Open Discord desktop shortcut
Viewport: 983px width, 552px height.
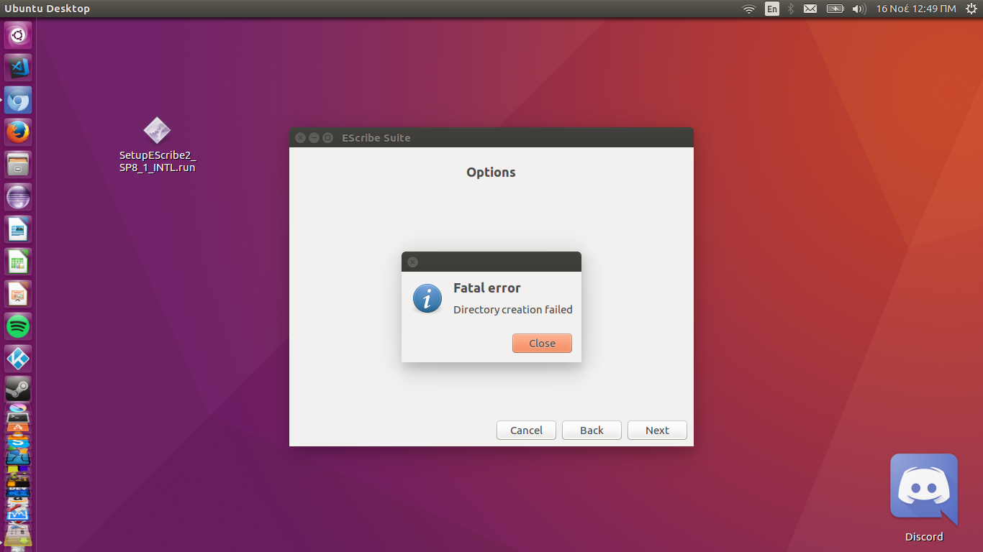[924, 498]
